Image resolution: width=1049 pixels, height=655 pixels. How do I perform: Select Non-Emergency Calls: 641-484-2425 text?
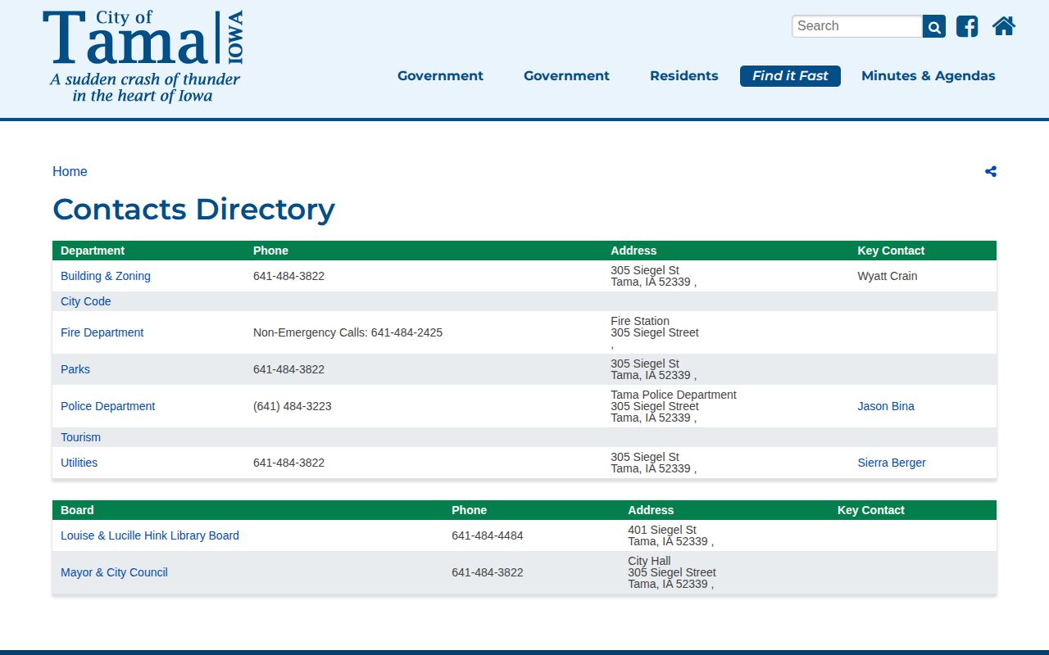348,332
